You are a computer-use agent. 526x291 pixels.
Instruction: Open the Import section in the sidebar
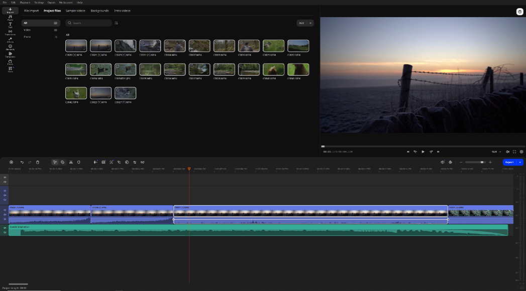point(10,11)
